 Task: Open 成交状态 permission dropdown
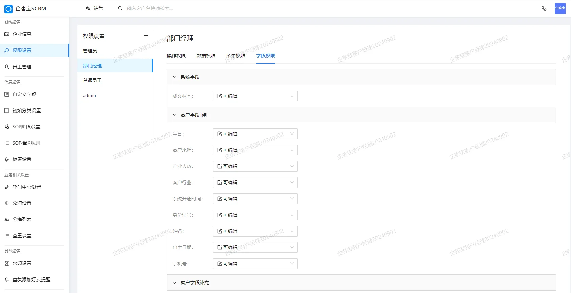click(x=255, y=96)
